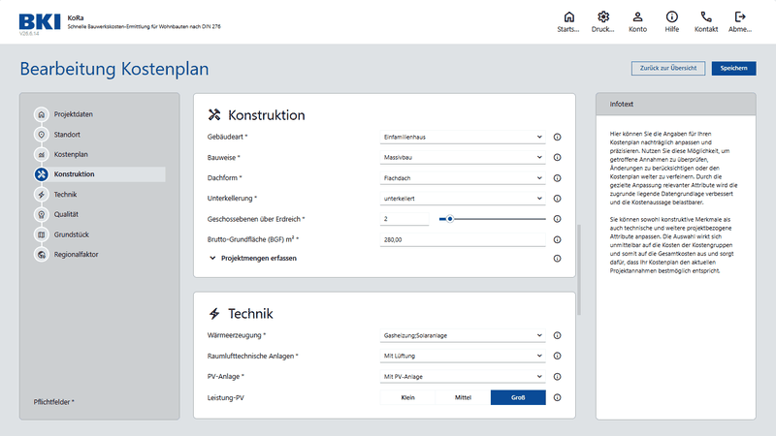776x436 pixels.
Task: Go to Projektdaten in sidebar
Action: point(74,114)
